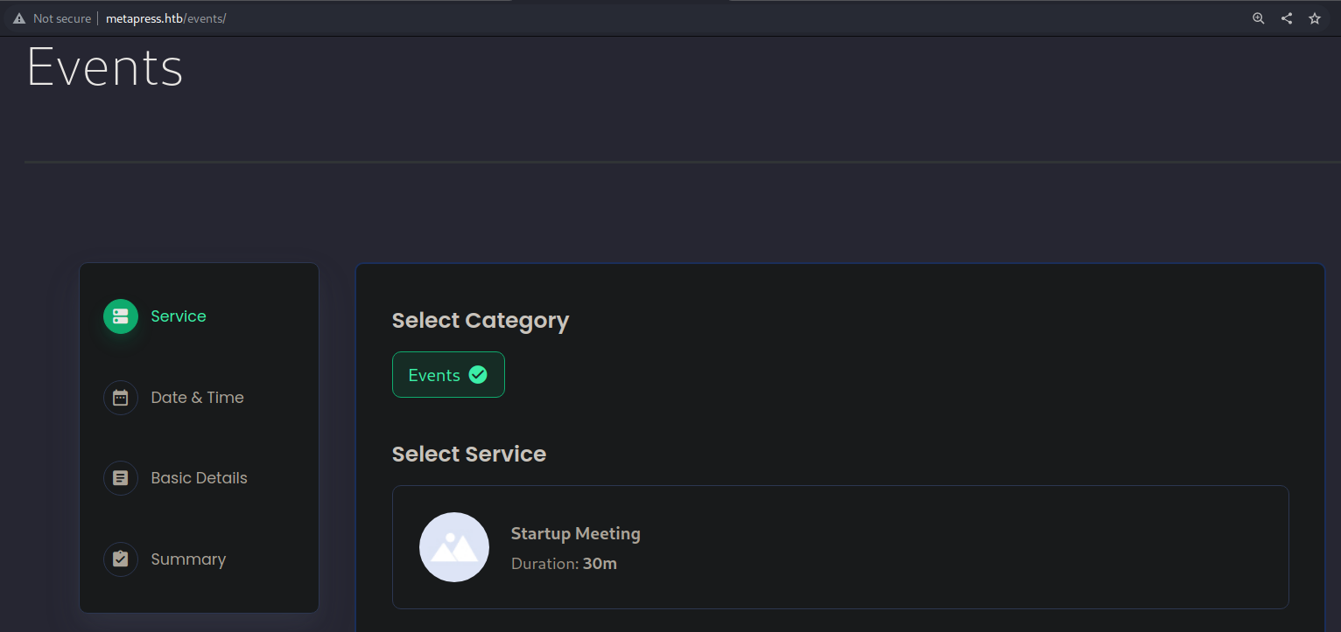Jump to the Summary step
Viewport: 1341px width, 632px height.
(188, 559)
